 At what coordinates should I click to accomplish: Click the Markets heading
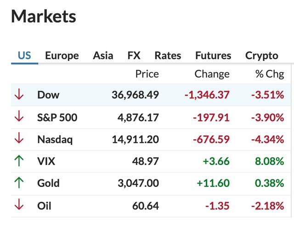coord(43,16)
